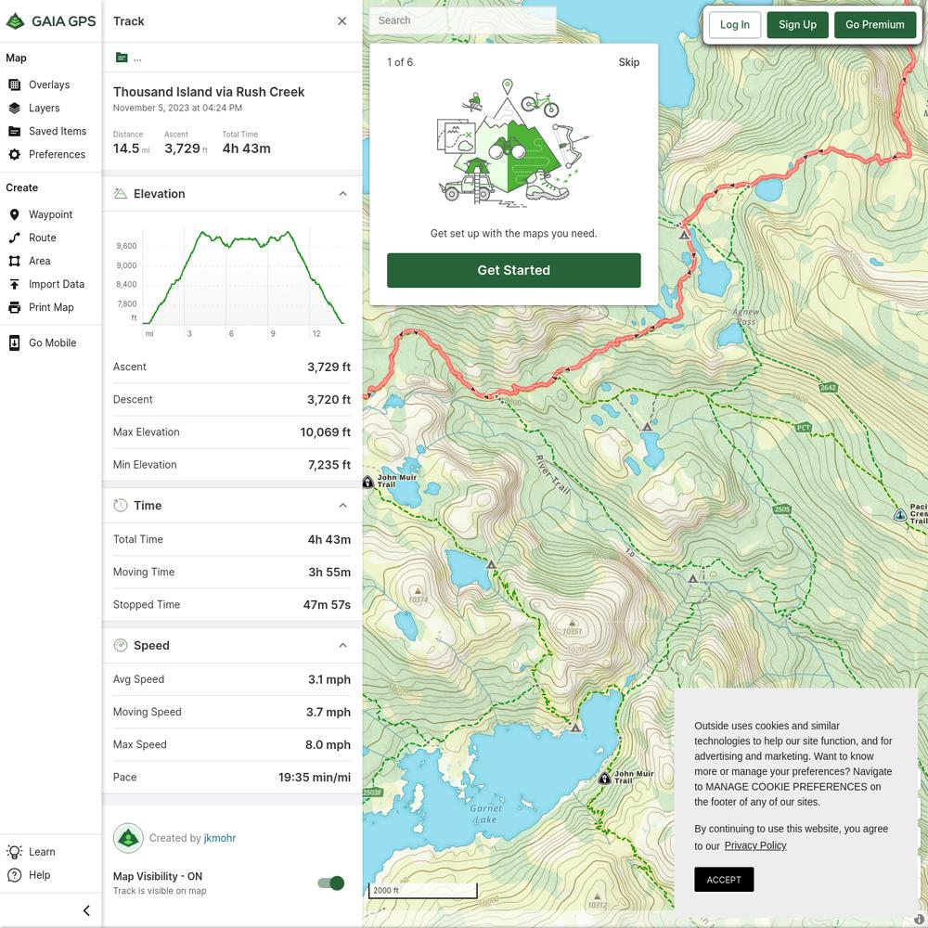Click the "14.5 mi" distance value

(132, 148)
